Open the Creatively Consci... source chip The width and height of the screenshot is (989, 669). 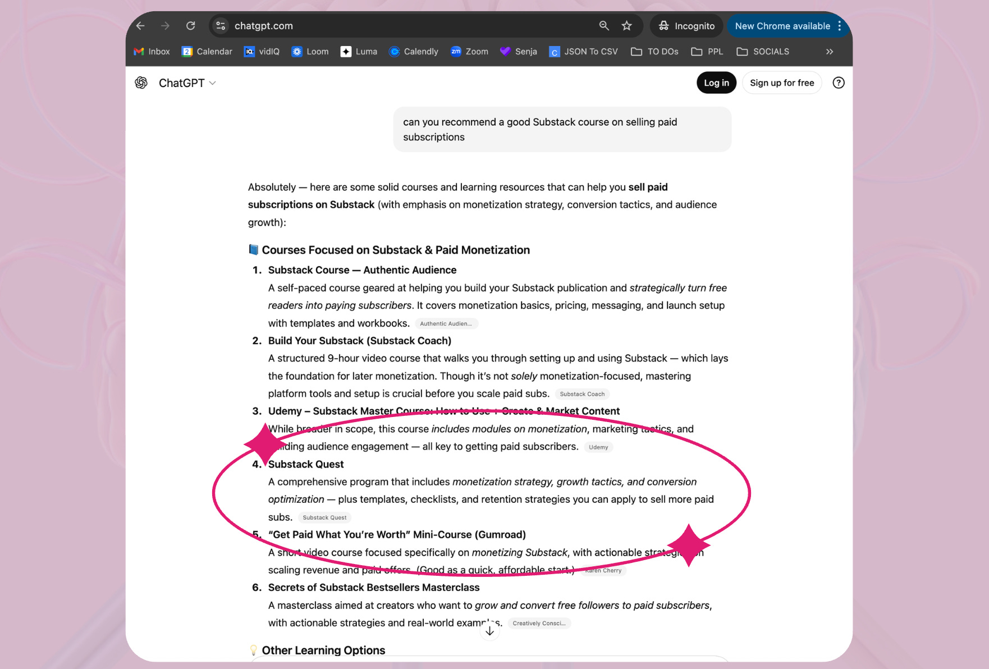539,624
